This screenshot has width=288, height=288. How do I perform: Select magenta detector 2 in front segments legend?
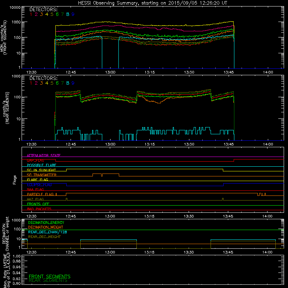click(36, 14)
